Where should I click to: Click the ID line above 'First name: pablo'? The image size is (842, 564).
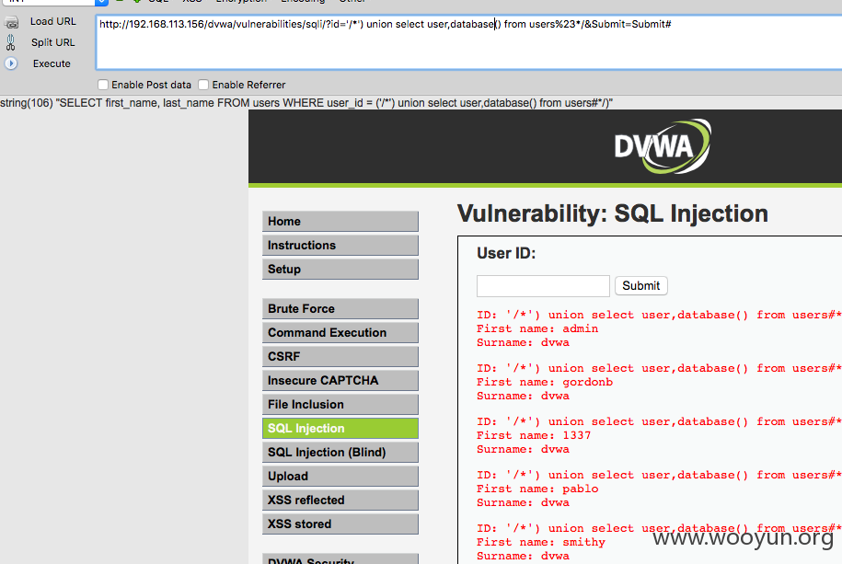point(660,475)
